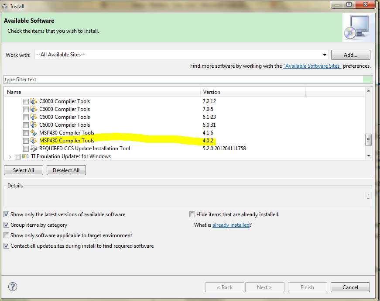
Task: Click the type filter text field
Action: point(183,80)
